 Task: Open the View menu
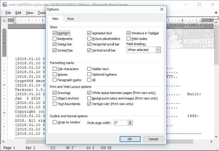(x=29, y=13)
